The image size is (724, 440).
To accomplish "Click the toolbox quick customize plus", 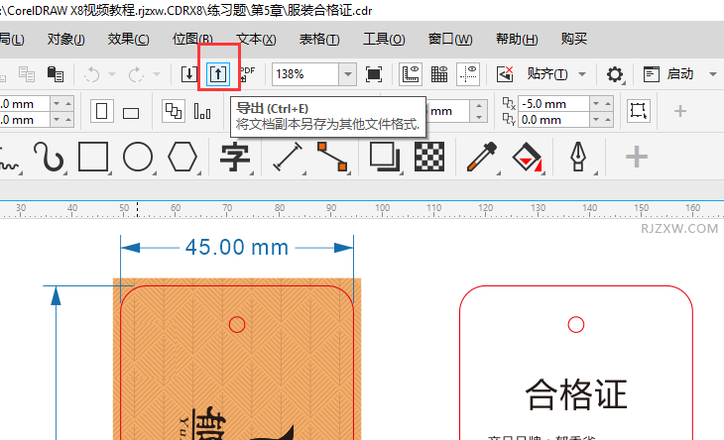I will [x=637, y=158].
